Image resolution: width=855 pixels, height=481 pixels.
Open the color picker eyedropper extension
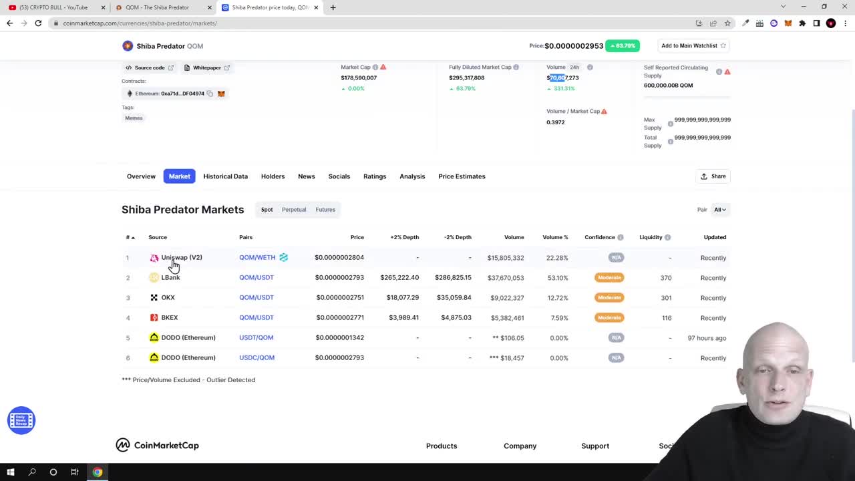click(745, 23)
